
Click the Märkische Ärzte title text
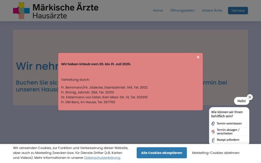coord(65,8)
